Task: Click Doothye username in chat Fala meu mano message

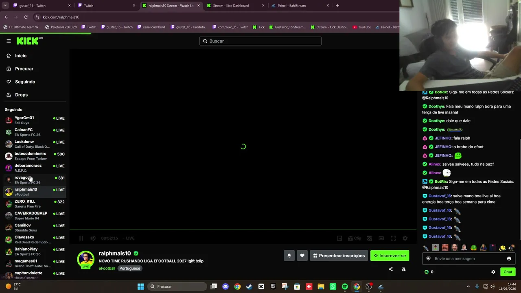Action: coord(436,107)
